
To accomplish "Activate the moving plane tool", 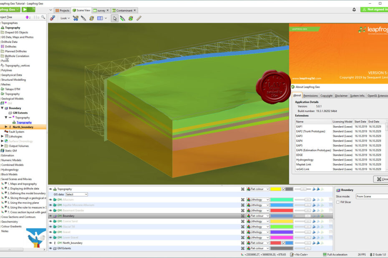I will pos(91,18).
